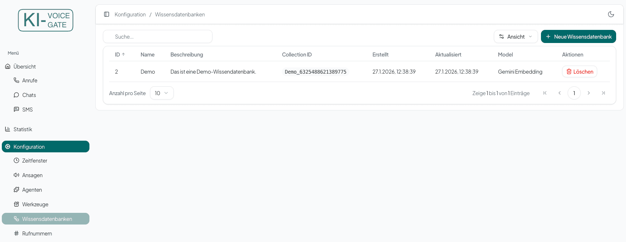Go to the SMS page

(x=46, y=109)
